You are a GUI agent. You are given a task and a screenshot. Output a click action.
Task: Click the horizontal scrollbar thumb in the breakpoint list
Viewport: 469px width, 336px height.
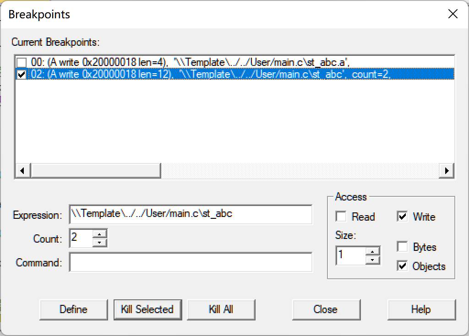click(96, 171)
